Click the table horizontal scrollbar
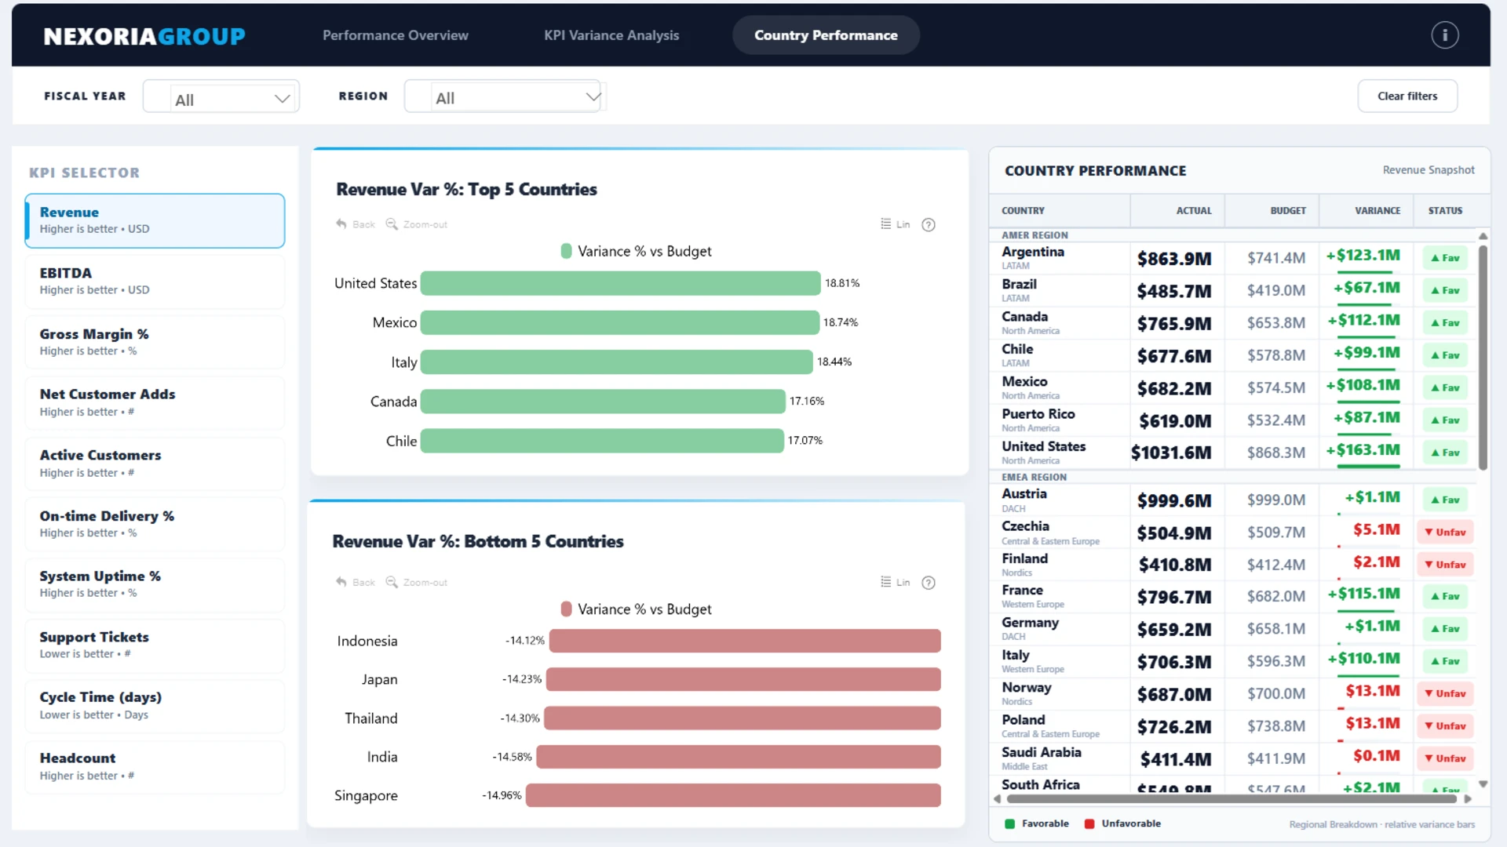This screenshot has height=847, width=1507. coord(1232,799)
